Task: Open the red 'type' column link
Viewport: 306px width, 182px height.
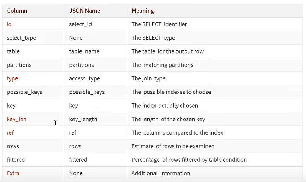Action: click(x=12, y=79)
